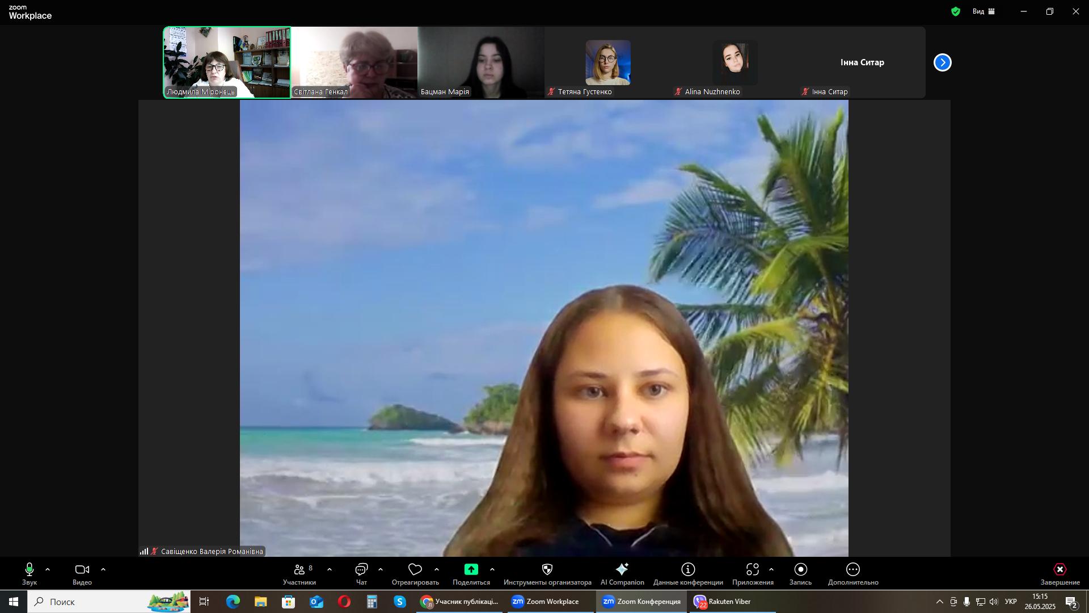Mute microphone using Звук button
Screen dimensions: 1089x613
[29, 574]
